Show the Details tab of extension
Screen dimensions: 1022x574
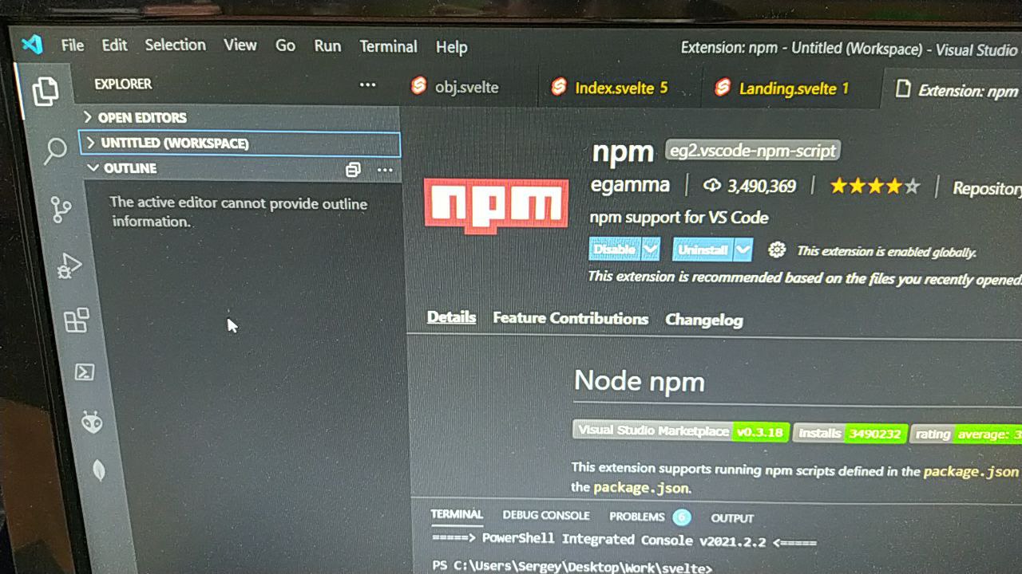pyautogui.click(x=451, y=317)
